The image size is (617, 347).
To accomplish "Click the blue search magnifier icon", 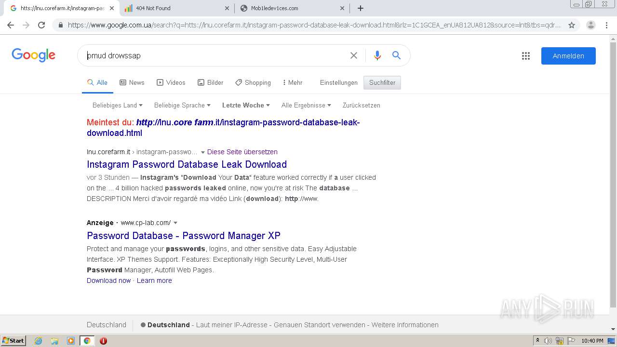I will (396, 55).
